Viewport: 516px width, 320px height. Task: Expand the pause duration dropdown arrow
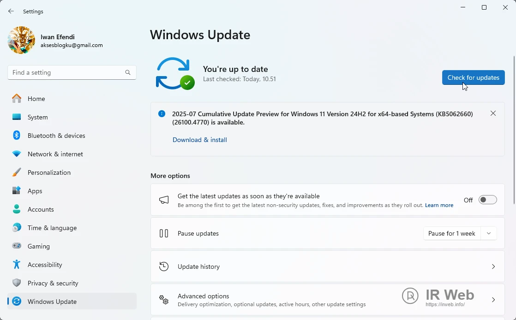(489, 233)
